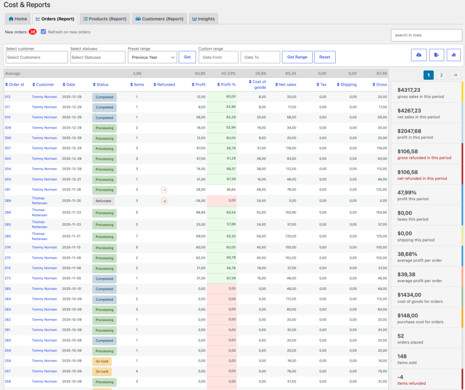Viewport: 465px width, 390px height.
Task: Click the red 38 new orders badge
Action: coord(33,32)
